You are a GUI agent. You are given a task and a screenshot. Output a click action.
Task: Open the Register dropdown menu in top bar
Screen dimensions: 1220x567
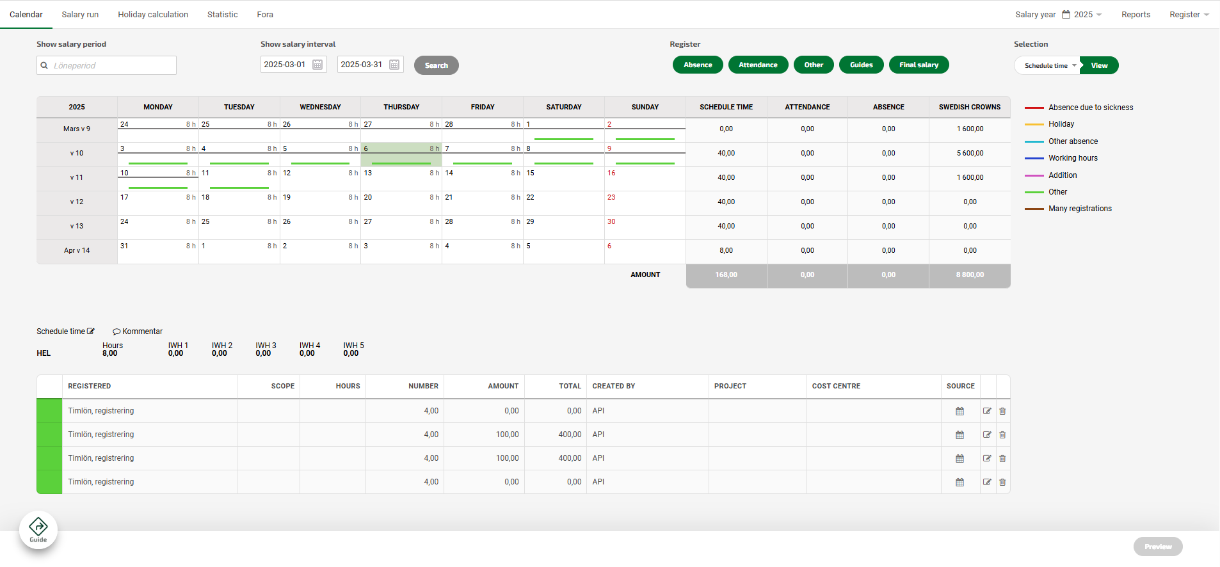(1189, 15)
